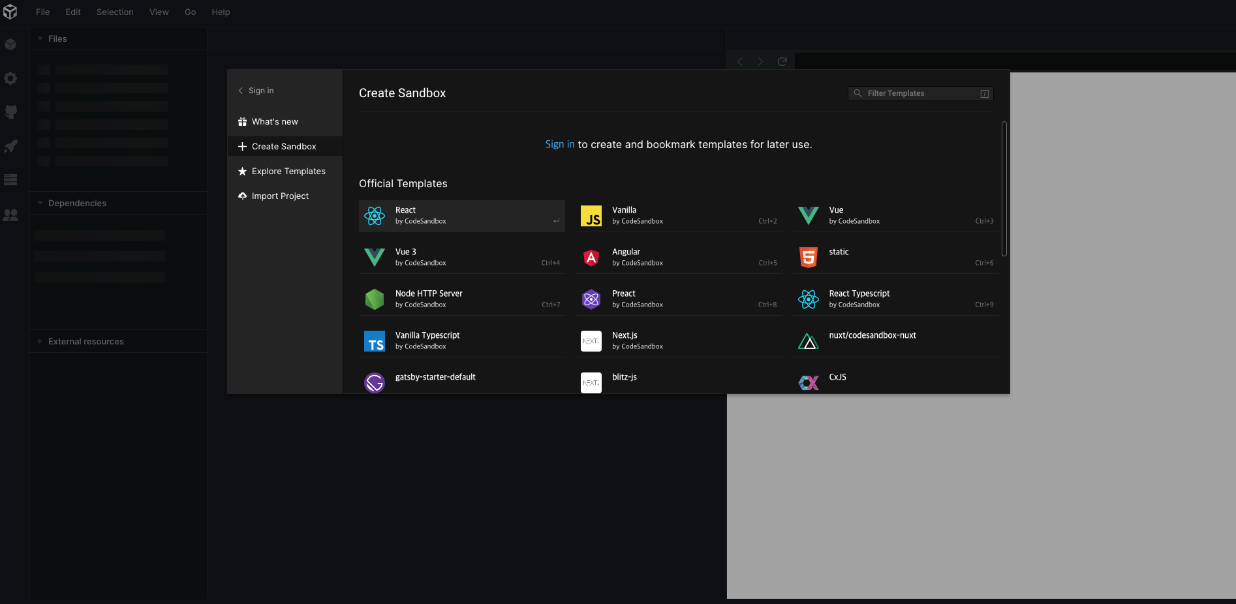Select the Preact template name
This screenshot has height=604, width=1236.
pos(624,294)
